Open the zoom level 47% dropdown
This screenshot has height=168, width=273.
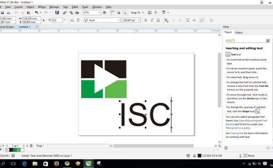[x=99, y=13]
